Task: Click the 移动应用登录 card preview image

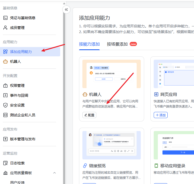Action: (174, 145)
